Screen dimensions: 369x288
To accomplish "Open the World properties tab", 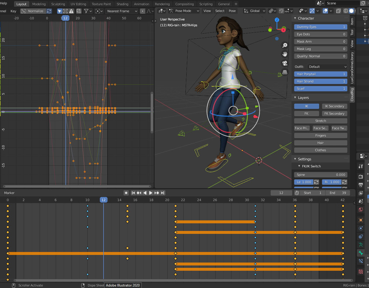I will tap(361, 209).
